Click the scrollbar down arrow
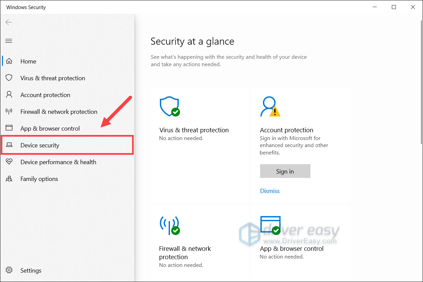 pyautogui.click(x=421, y=279)
